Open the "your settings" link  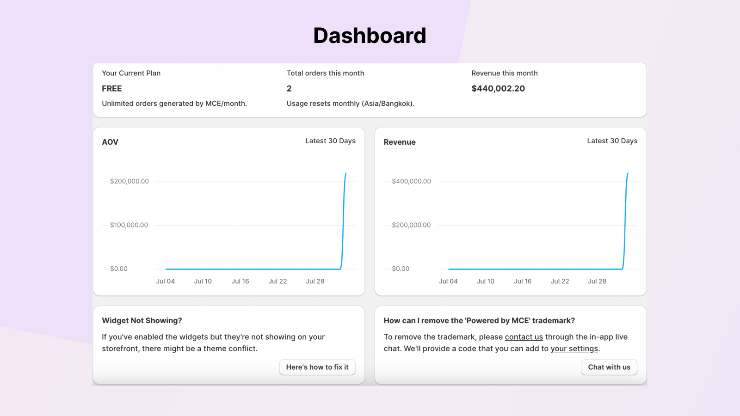click(574, 349)
